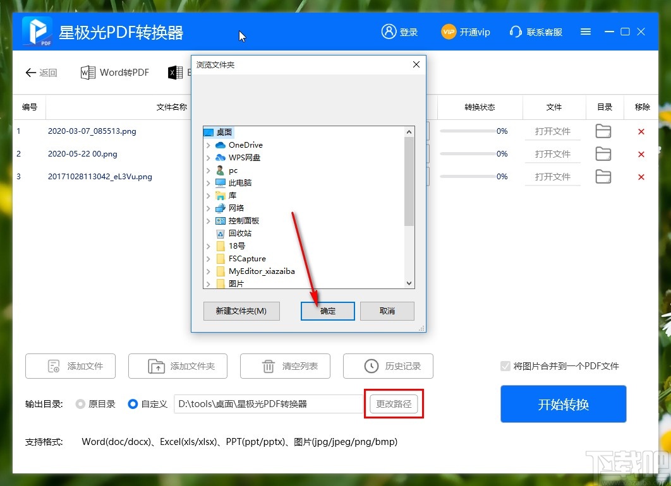Click the 新建文件夹(M) button
This screenshot has height=486, width=671.
241,311
